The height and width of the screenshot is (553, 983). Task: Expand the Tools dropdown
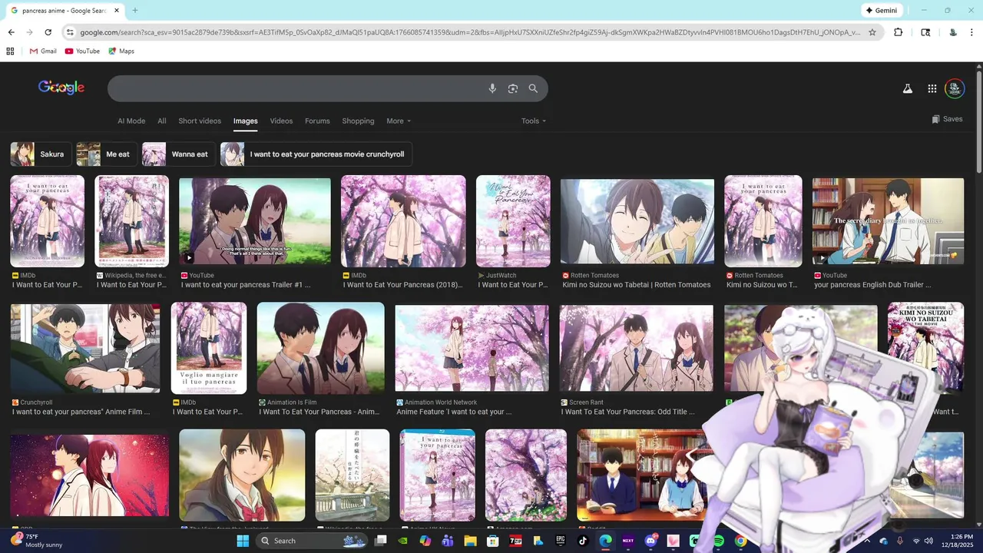[x=534, y=121]
